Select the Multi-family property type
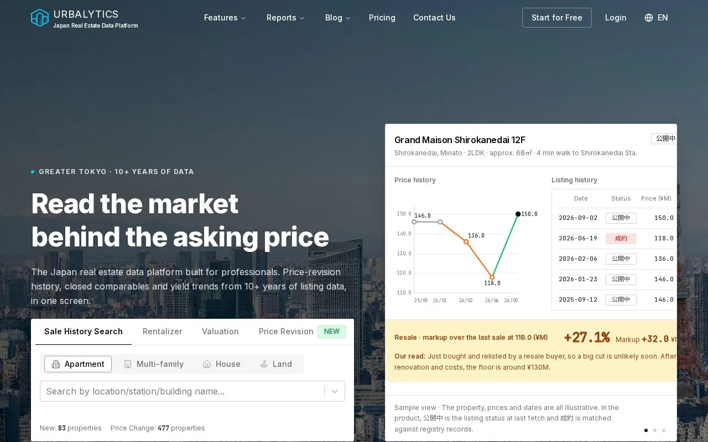Image resolution: width=708 pixels, height=442 pixels. click(154, 364)
